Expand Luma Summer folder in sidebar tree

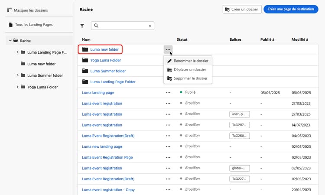coord(17,75)
